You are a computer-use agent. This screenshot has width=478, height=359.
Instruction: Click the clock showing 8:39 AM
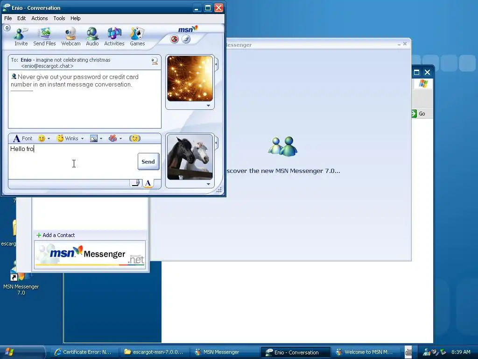pyautogui.click(x=461, y=352)
